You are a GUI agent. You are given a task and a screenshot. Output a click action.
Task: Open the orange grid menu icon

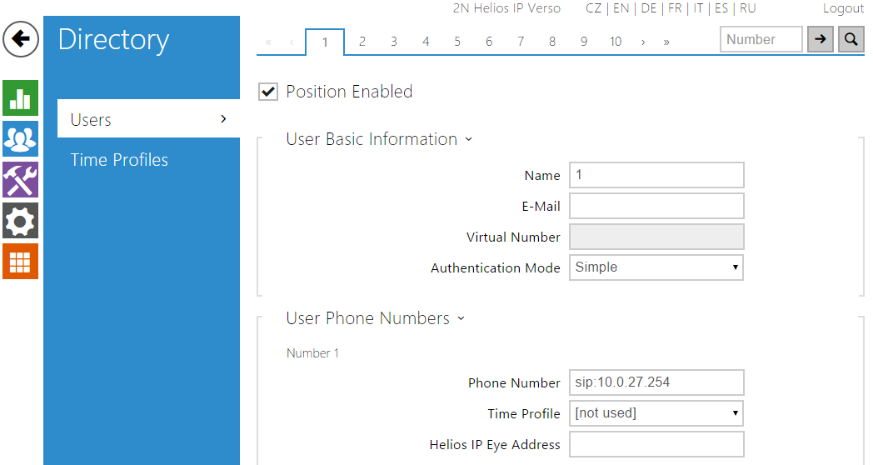coord(20,262)
